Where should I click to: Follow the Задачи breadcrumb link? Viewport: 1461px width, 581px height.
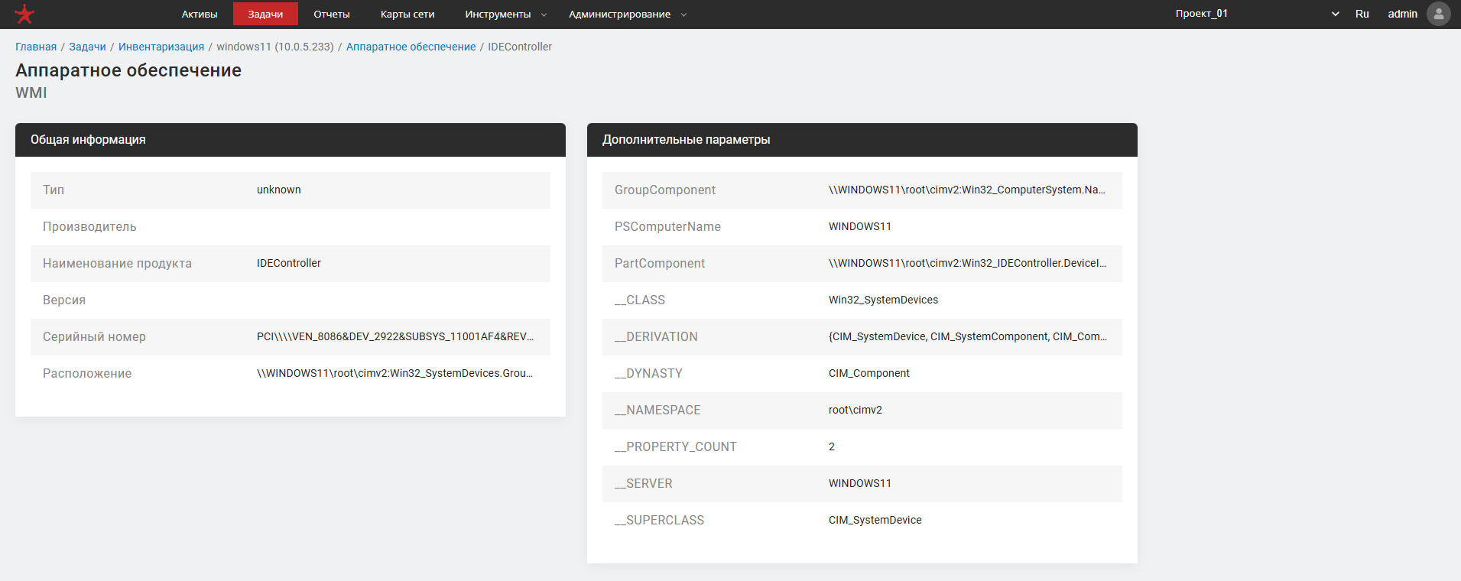tap(87, 47)
